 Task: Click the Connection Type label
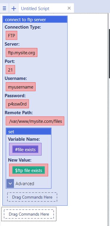click(23, 27)
